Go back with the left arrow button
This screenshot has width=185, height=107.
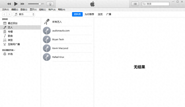point(4,14)
